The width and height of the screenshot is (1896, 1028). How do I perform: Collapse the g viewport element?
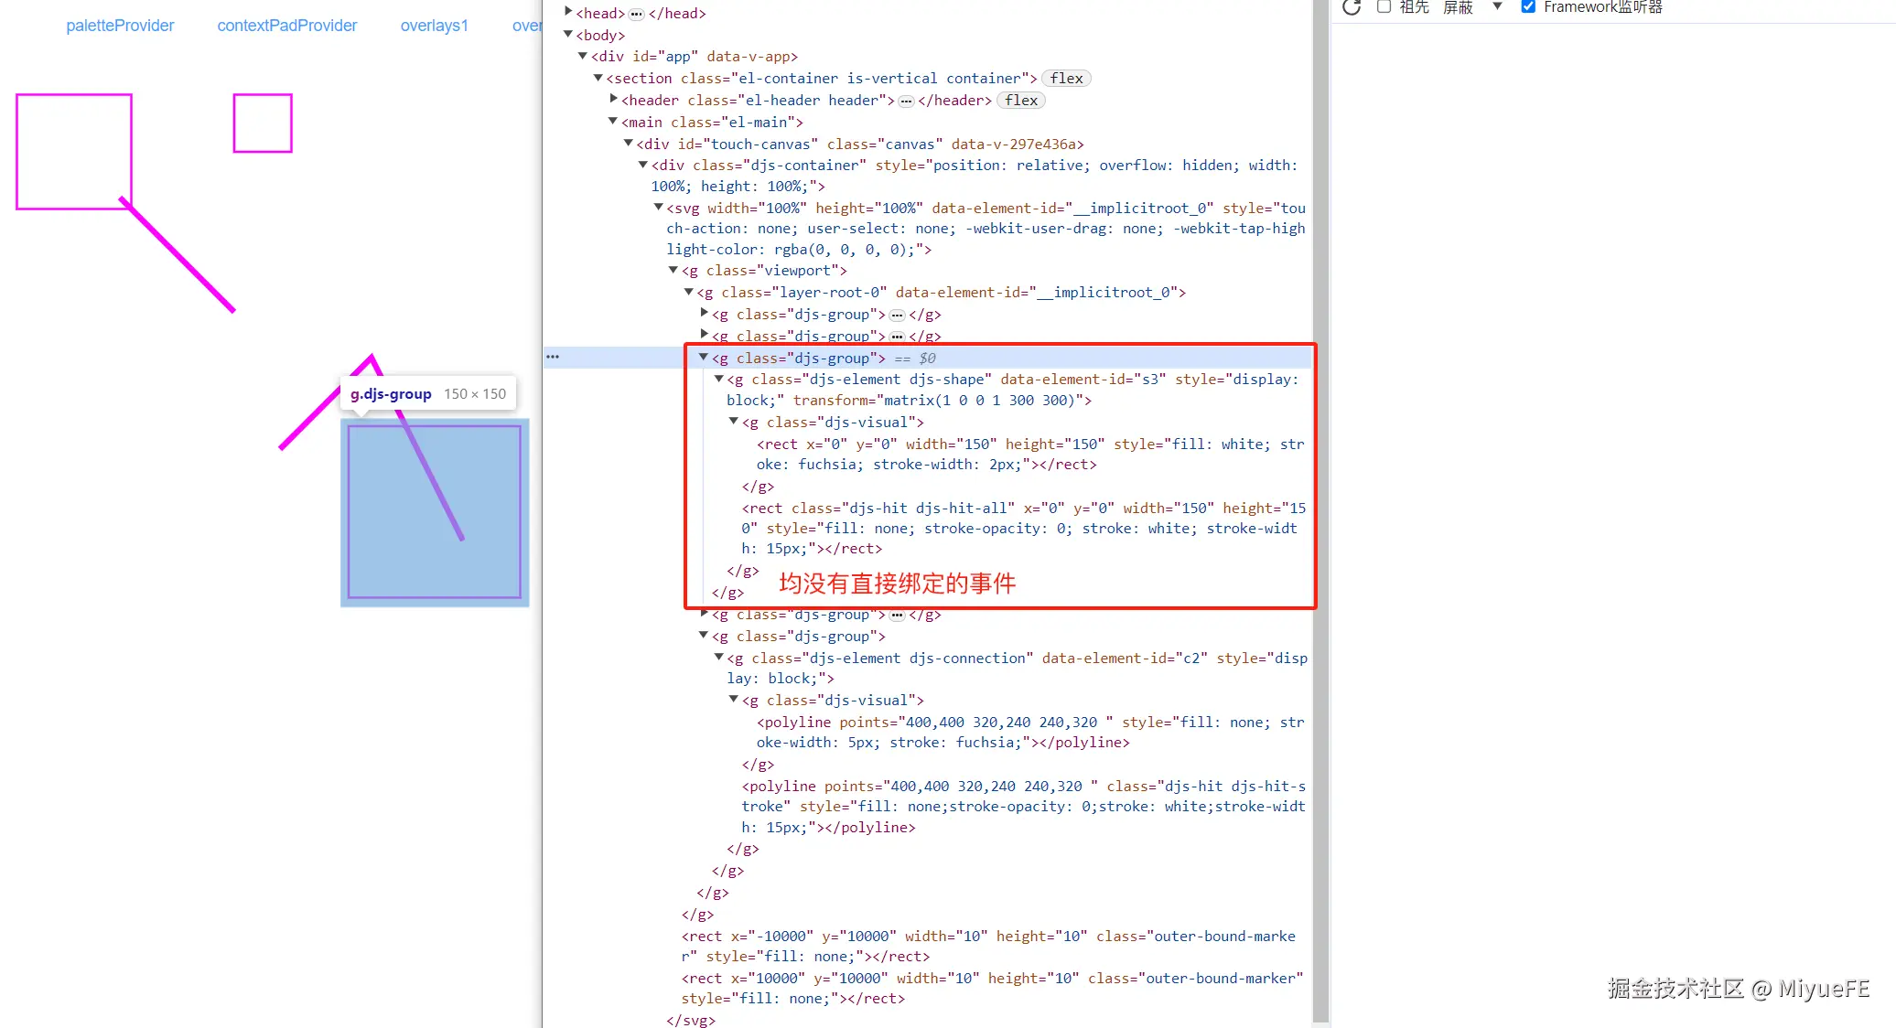coord(673,270)
